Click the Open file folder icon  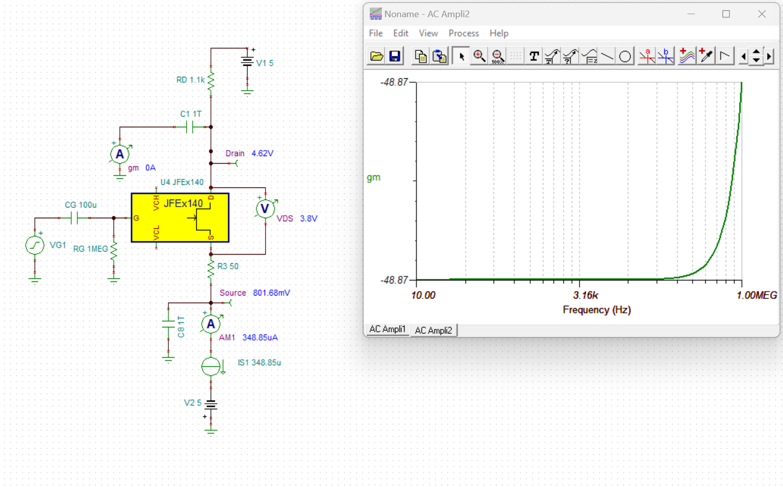(x=376, y=56)
